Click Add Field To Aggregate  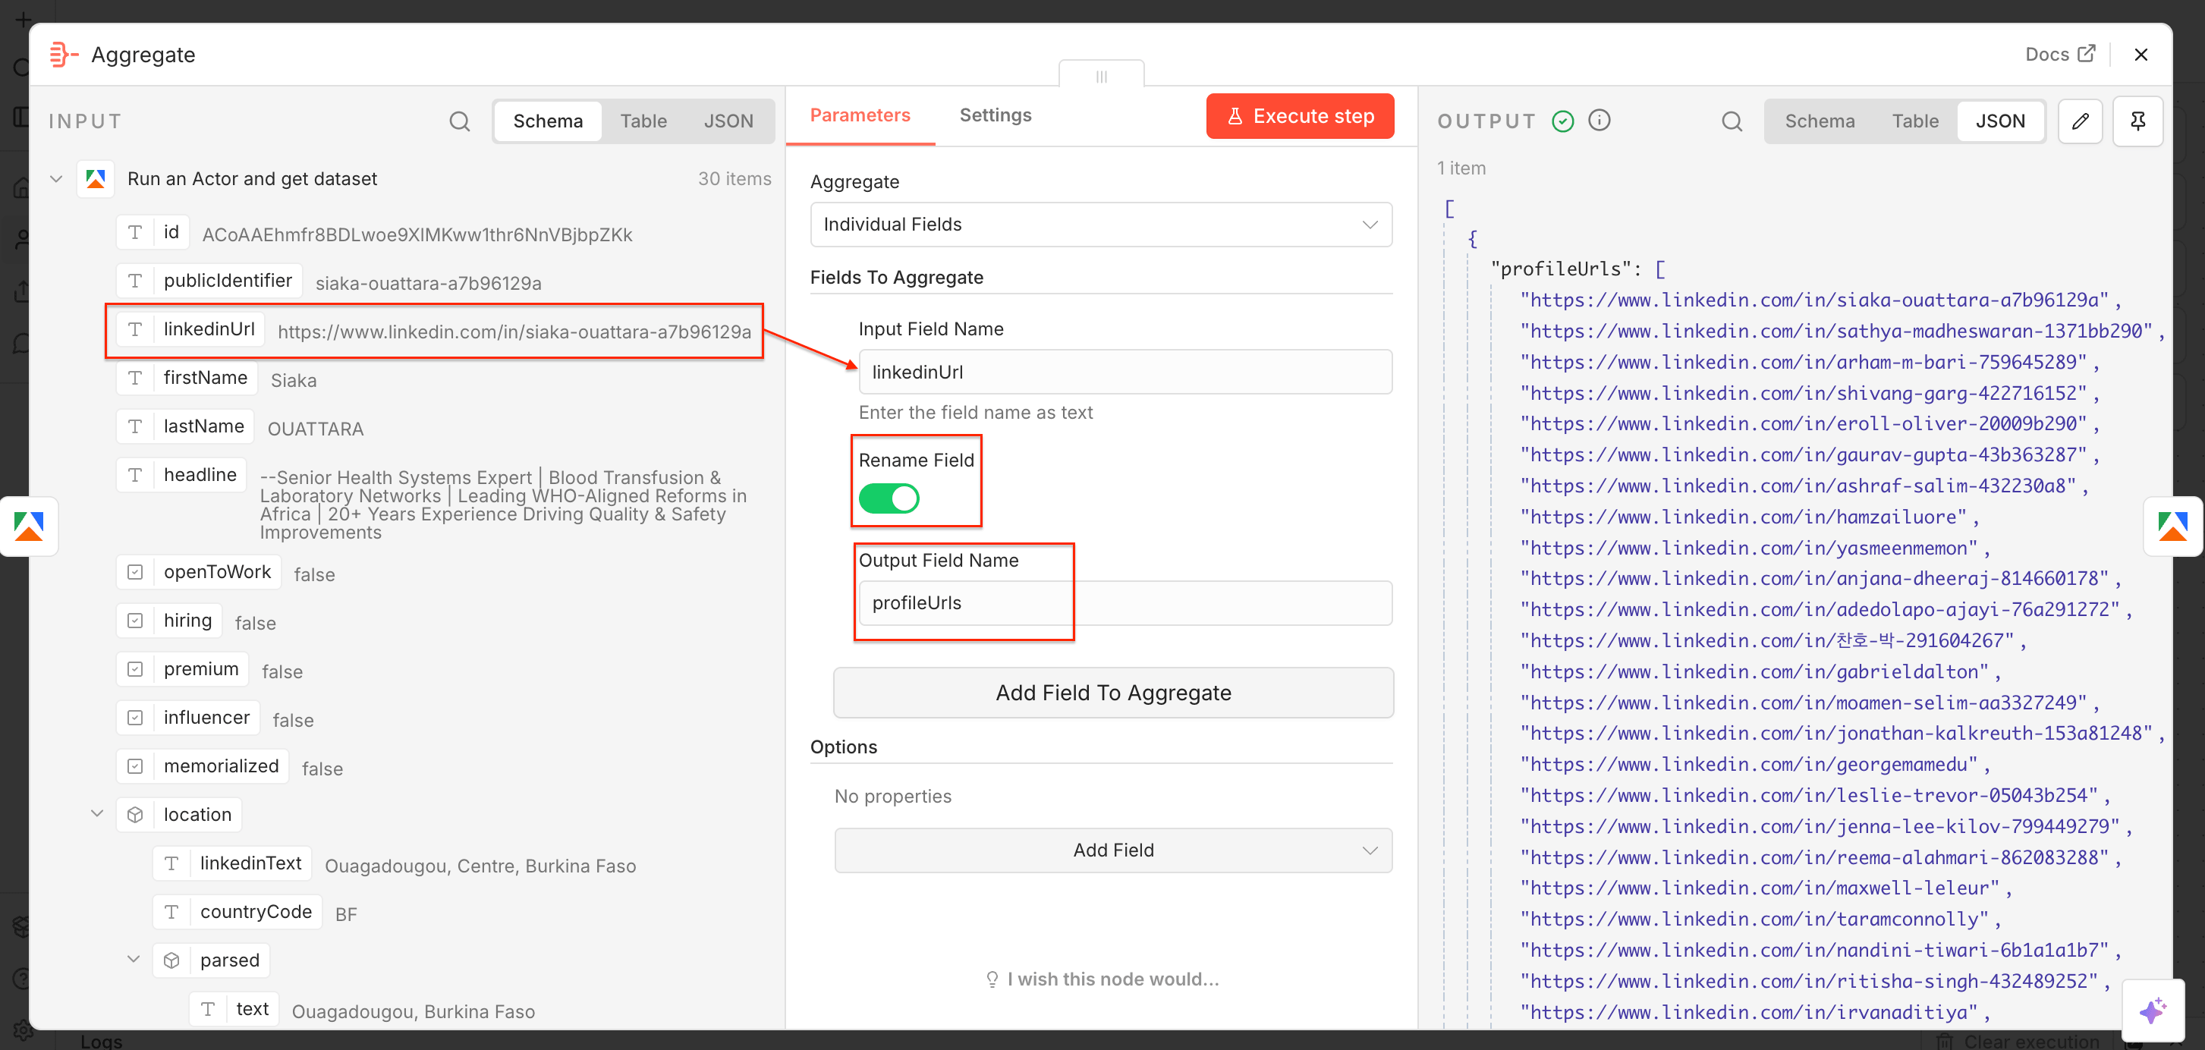pyautogui.click(x=1112, y=693)
